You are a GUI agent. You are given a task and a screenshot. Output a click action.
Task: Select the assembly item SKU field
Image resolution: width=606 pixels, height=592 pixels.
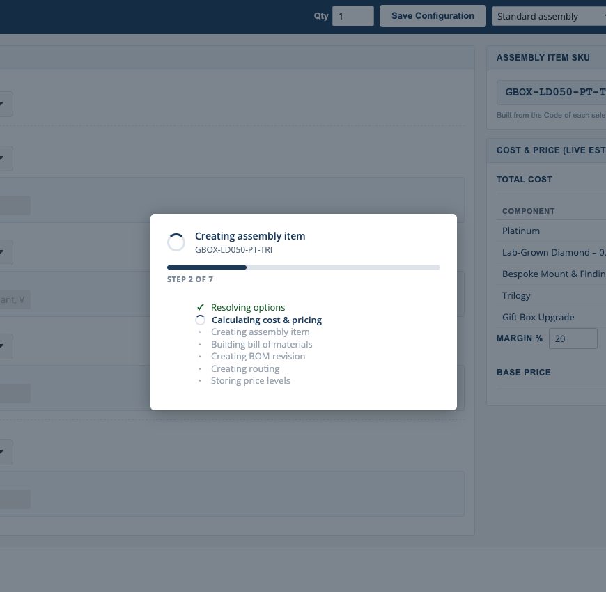(x=551, y=93)
